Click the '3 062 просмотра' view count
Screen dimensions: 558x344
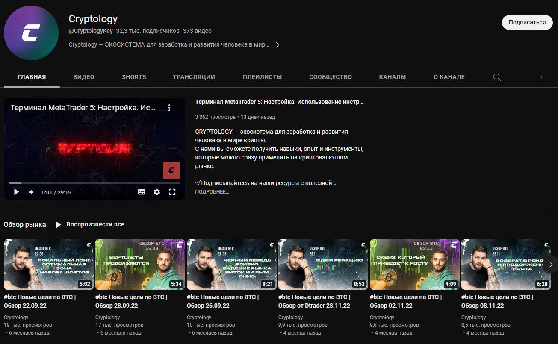[x=215, y=117]
